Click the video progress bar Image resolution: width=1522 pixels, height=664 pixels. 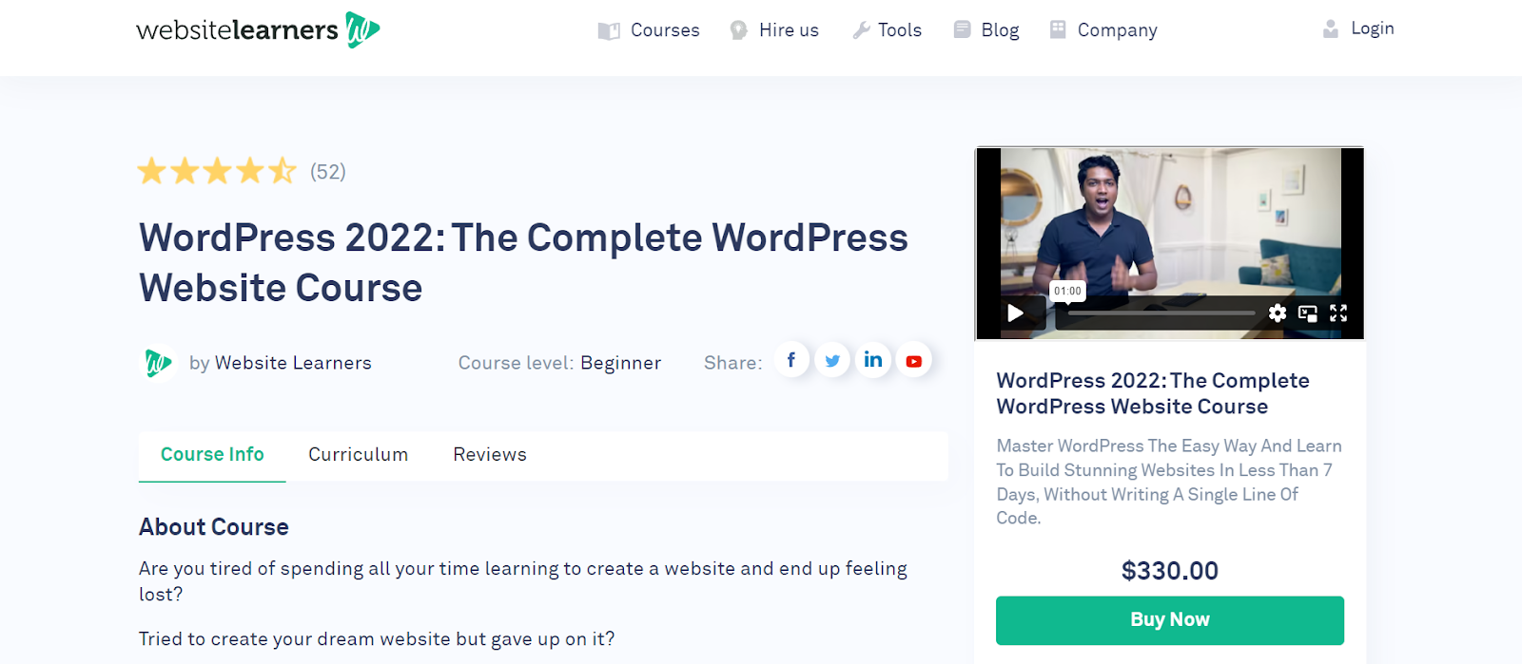point(1161,313)
